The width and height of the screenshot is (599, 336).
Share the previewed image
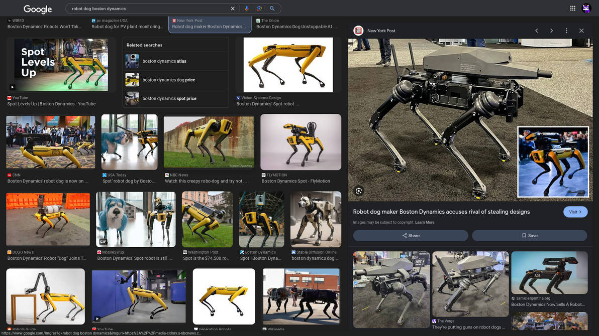411,236
